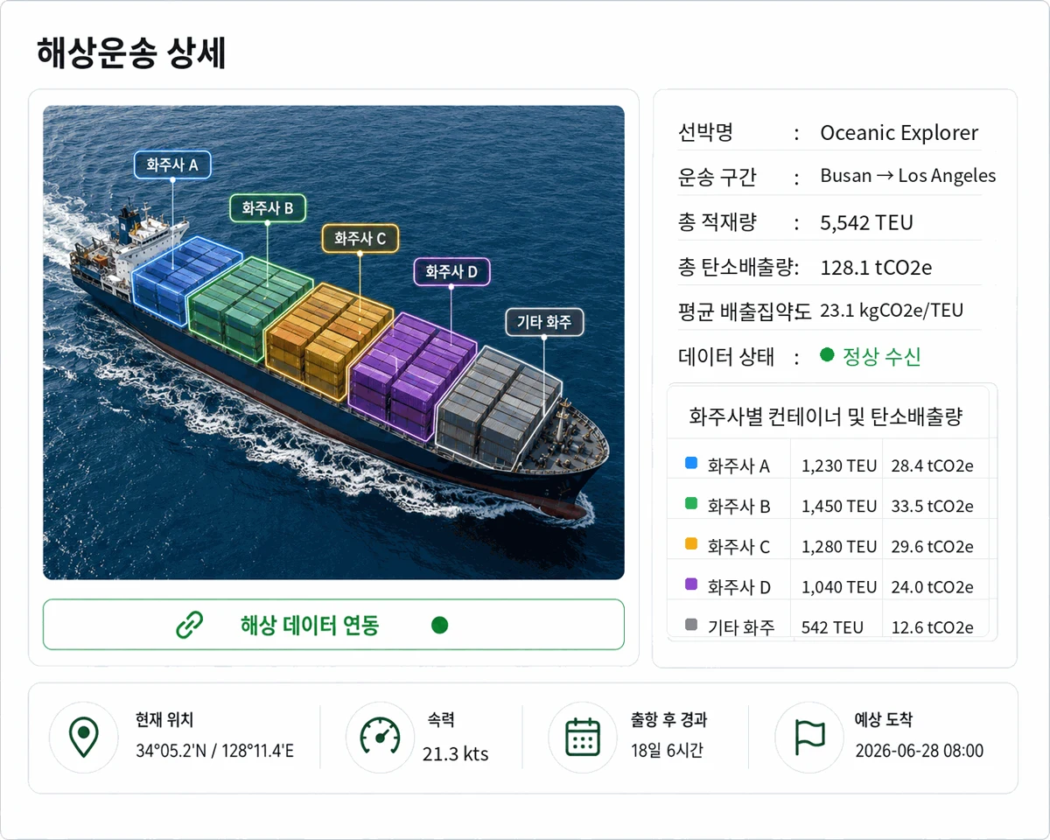The image size is (1050, 840).
Task: Click the 화주사별 컨테이너 및 탄소배출량 table header
Action: pos(827,416)
